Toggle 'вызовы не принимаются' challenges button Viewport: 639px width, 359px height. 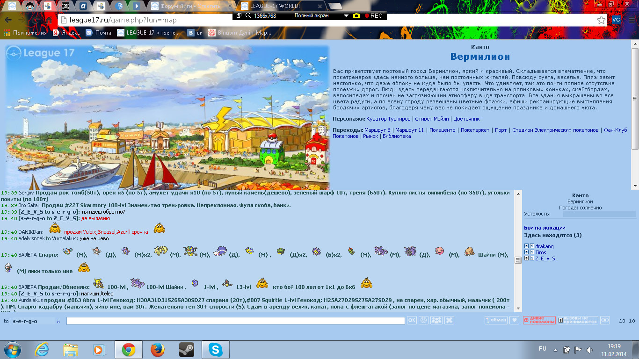578,320
